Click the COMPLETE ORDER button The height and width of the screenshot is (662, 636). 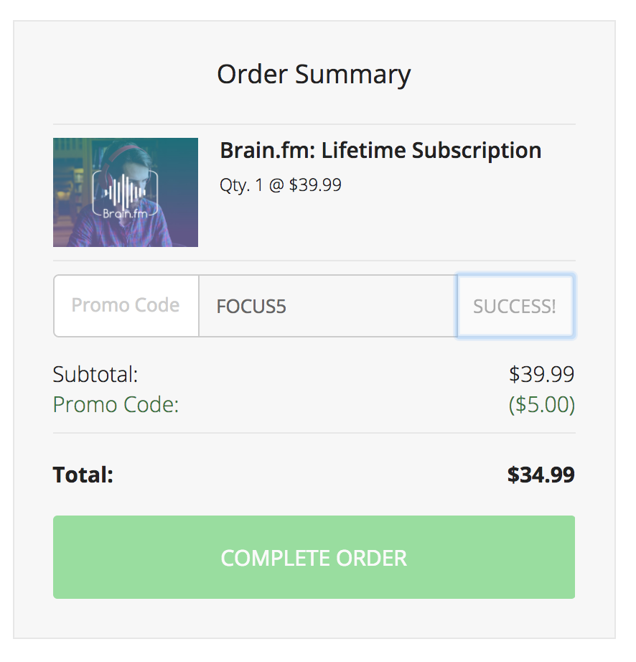pyautogui.click(x=314, y=557)
